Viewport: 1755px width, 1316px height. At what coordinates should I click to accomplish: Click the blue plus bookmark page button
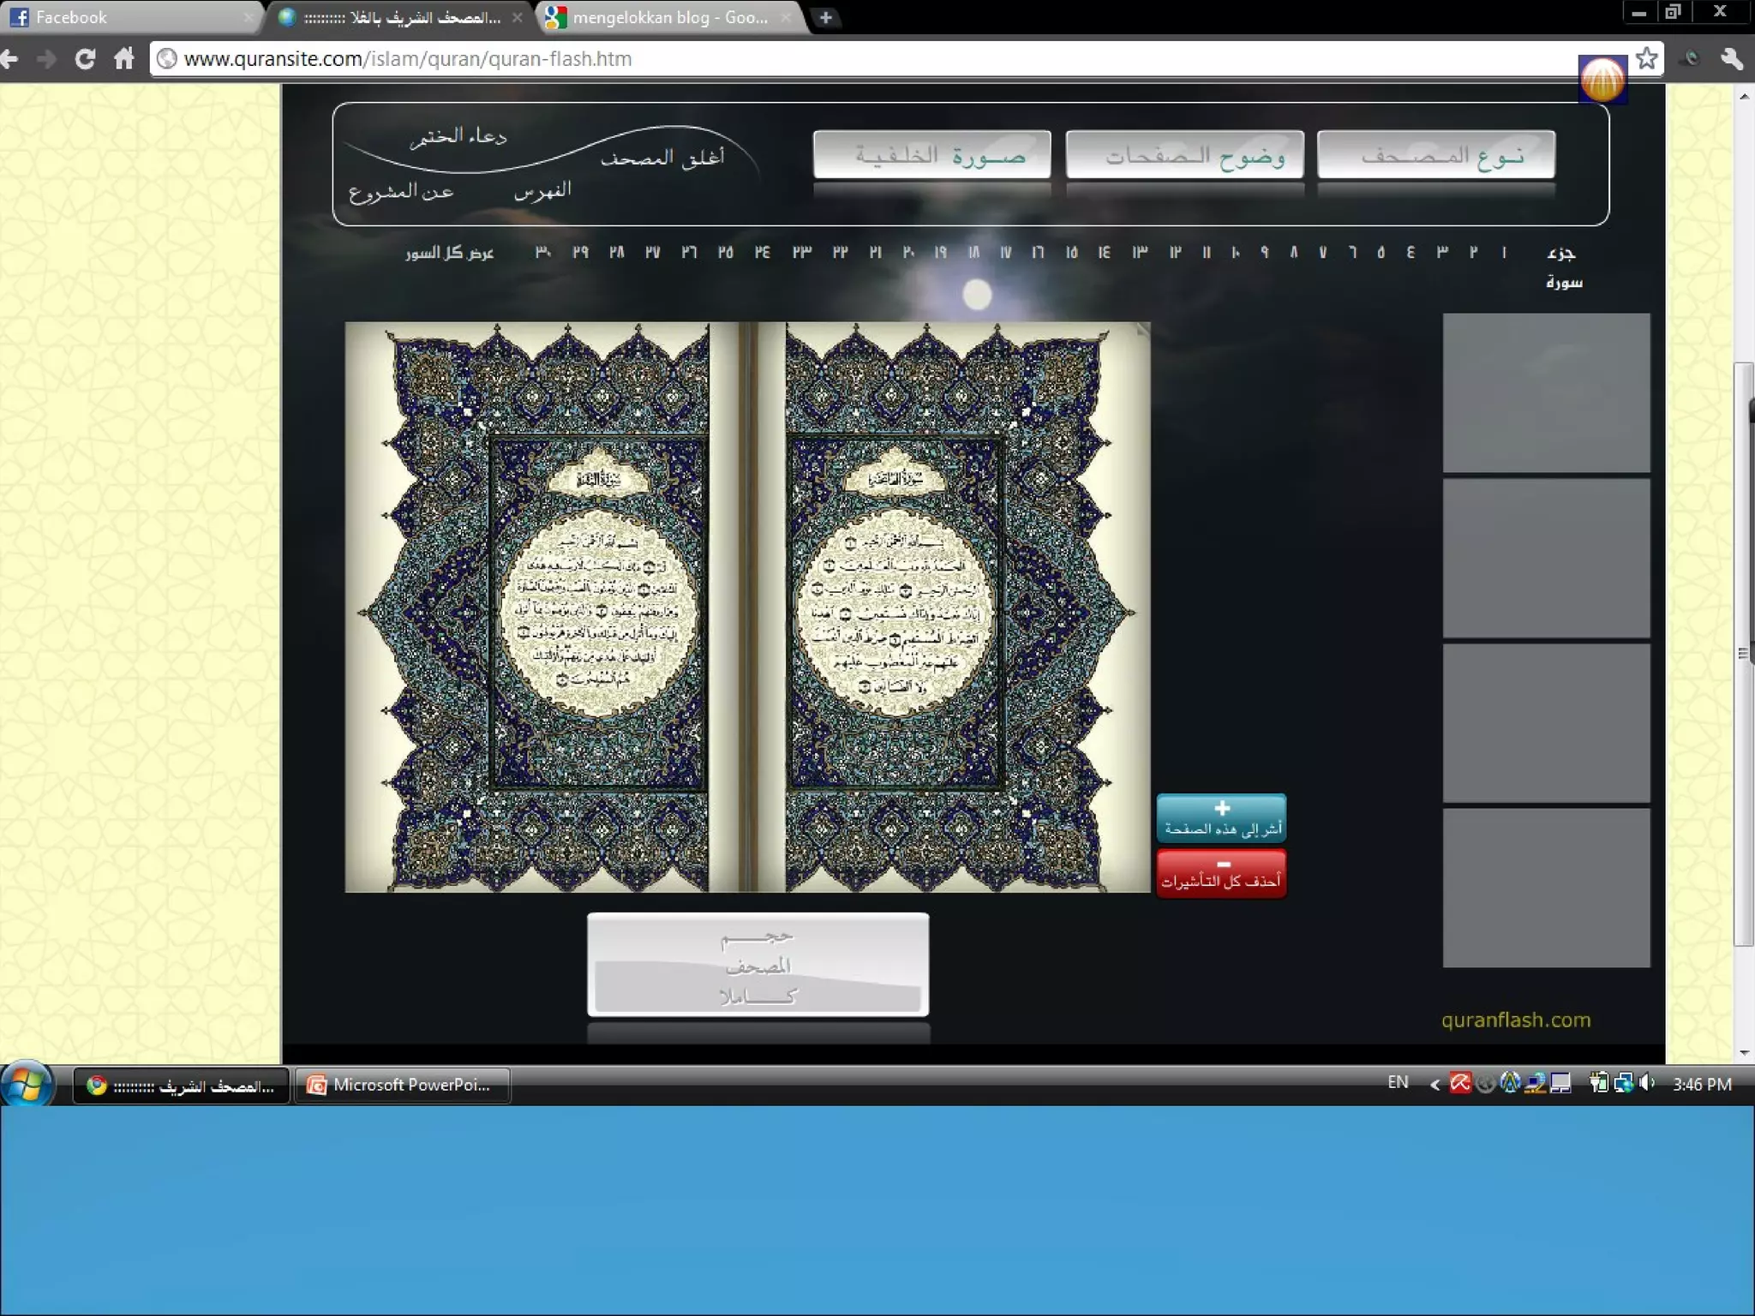coord(1221,818)
